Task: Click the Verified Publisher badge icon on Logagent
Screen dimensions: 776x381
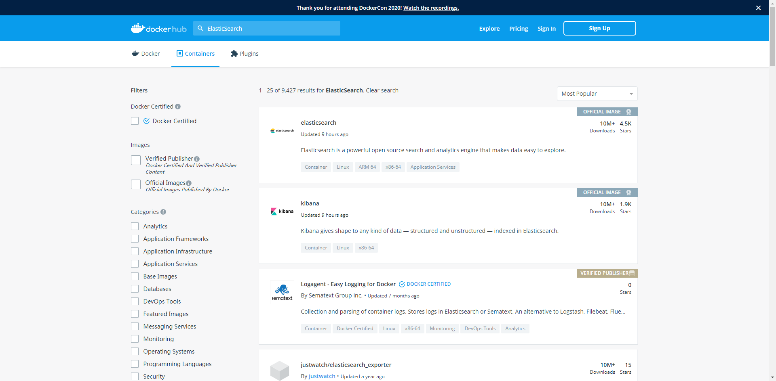Action: 632,273
